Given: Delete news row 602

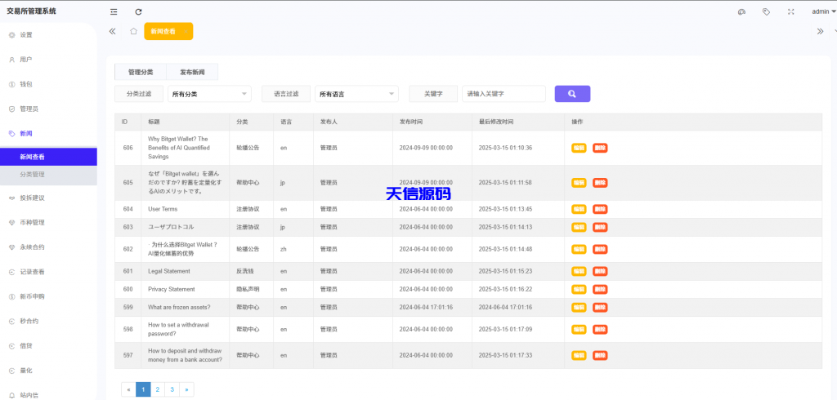Looking at the screenshot, I should tap(600, 249).
